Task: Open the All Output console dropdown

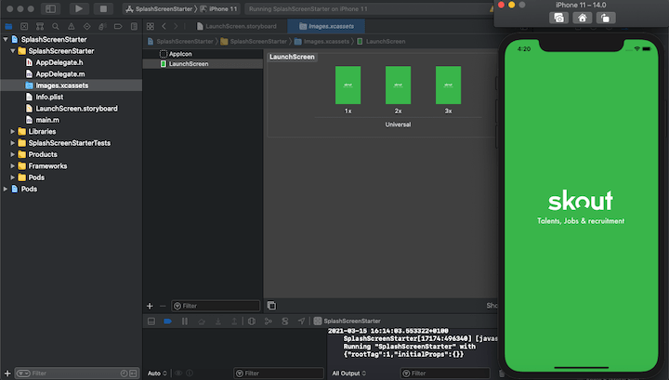Action: (349, 373)
